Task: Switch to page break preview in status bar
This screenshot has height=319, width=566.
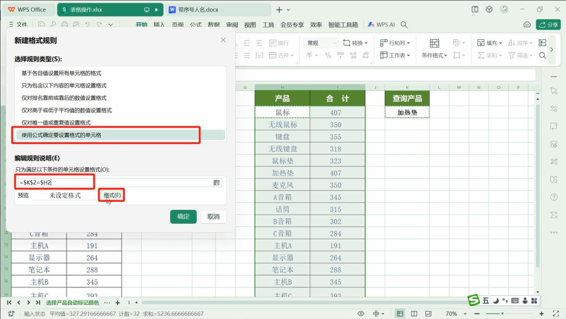Action: pyautogui.click(x=428, y=314)
